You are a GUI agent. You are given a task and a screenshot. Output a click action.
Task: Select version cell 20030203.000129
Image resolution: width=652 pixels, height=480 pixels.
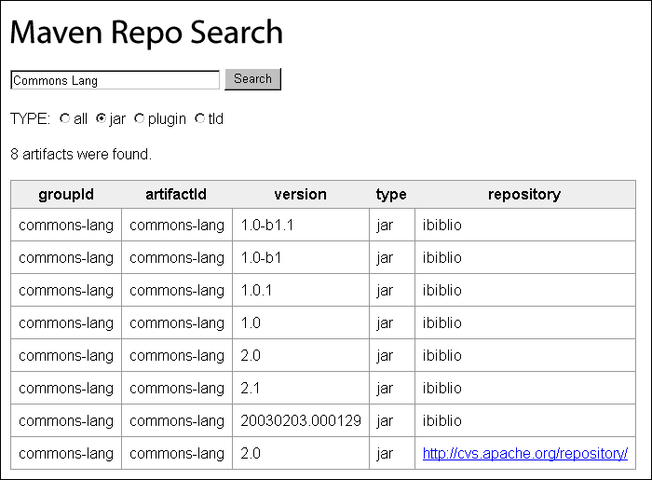point(301,420)
